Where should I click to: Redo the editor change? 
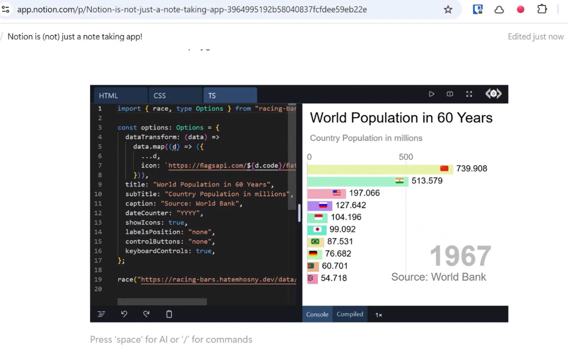pyautogui.click(x=146, y=314)
